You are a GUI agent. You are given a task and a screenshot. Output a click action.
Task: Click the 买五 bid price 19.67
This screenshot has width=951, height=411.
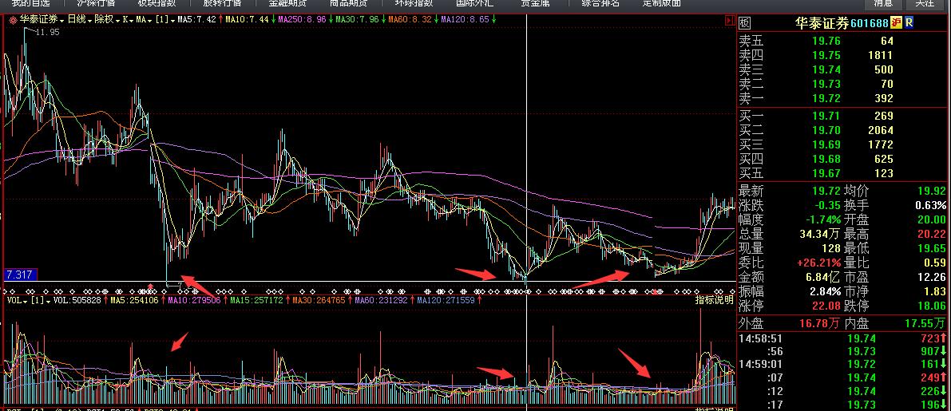pyautogui.click(x=826, y=173)
